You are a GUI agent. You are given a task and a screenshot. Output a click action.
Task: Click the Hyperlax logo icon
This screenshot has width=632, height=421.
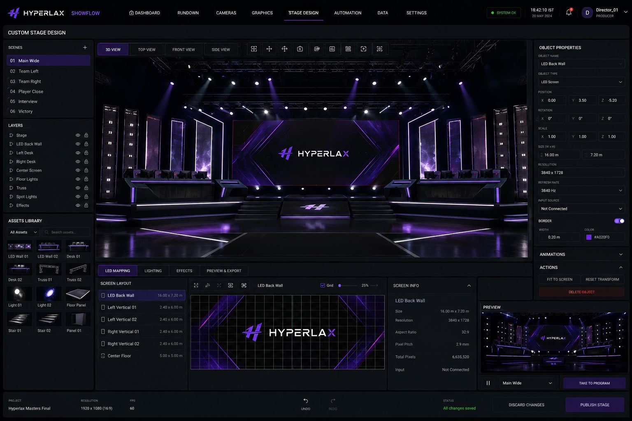pos(14,13)
